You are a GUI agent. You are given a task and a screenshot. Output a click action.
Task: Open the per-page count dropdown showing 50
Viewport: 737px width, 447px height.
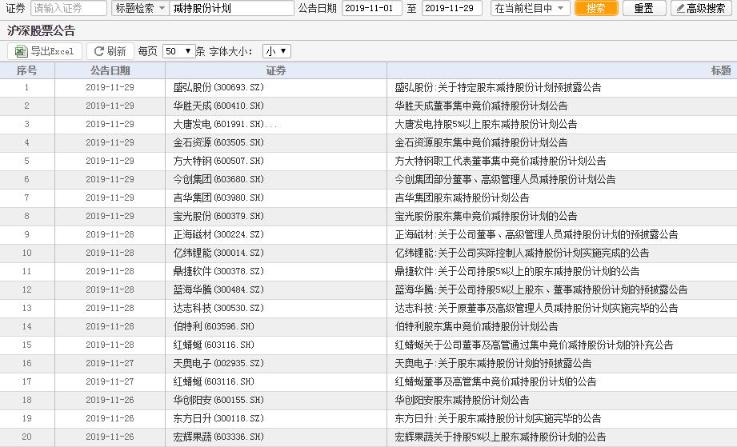point(178,51)
